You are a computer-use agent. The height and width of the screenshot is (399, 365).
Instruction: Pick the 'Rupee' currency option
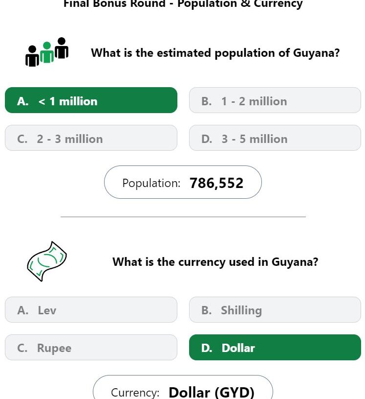[91, 347]
